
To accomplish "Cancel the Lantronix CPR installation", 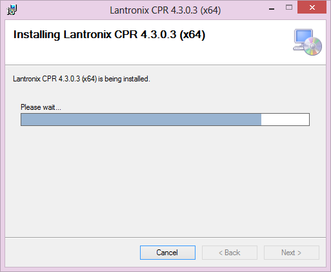I will [x=168, y=253].
